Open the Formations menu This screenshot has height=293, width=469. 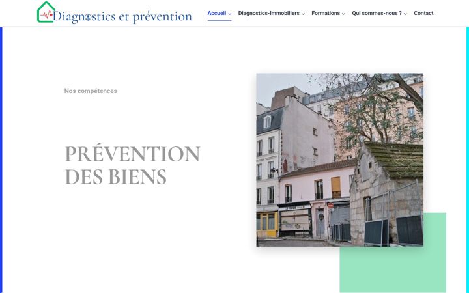[326, 13]
